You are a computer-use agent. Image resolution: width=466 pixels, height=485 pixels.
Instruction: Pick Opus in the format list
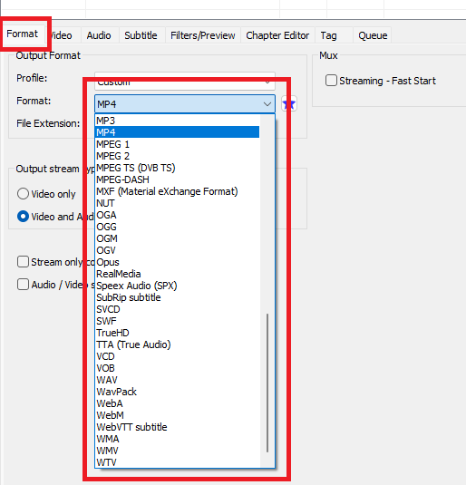pos(178,262)
